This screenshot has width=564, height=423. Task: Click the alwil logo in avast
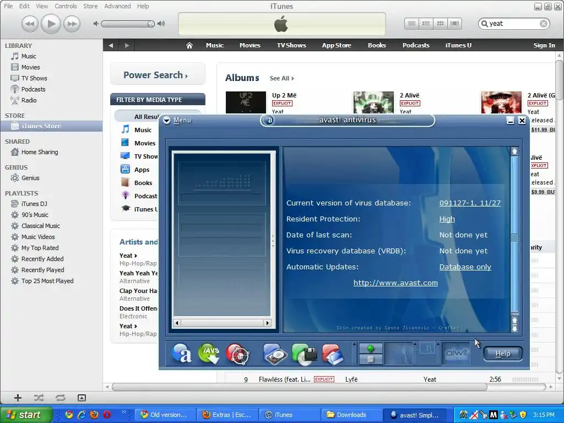[456, 354]
